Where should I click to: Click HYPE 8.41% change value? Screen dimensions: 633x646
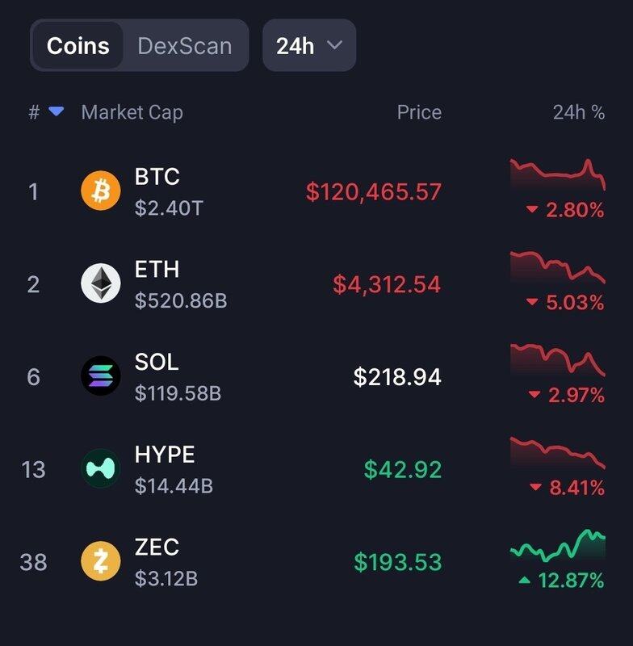point(574,488)
